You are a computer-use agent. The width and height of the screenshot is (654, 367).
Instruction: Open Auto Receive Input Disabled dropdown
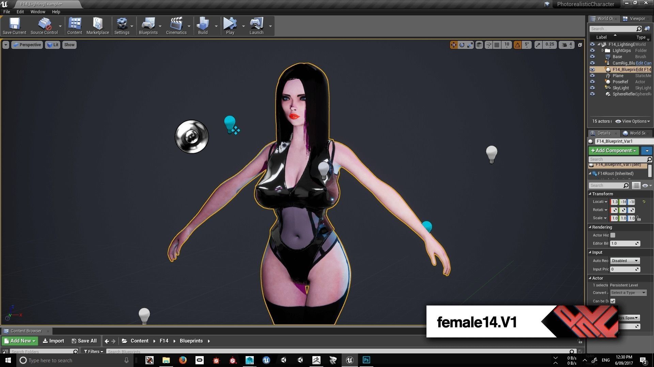(625, 261)
